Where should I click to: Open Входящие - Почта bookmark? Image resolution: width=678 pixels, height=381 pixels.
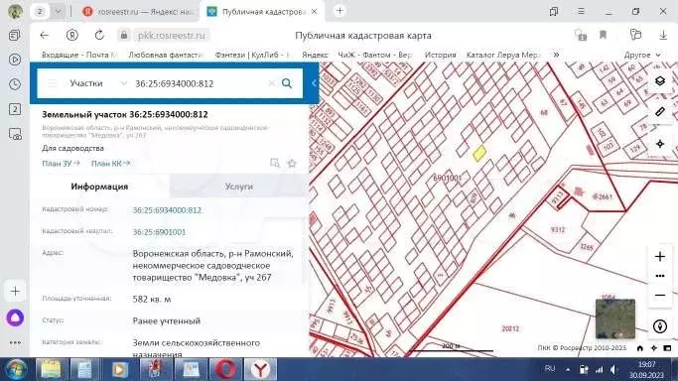[x=79, y=55]
